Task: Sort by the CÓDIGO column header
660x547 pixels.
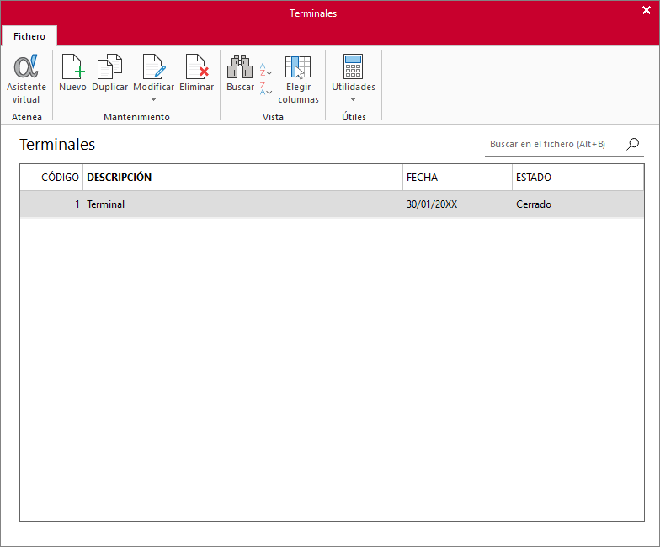Action: [52, 177]
